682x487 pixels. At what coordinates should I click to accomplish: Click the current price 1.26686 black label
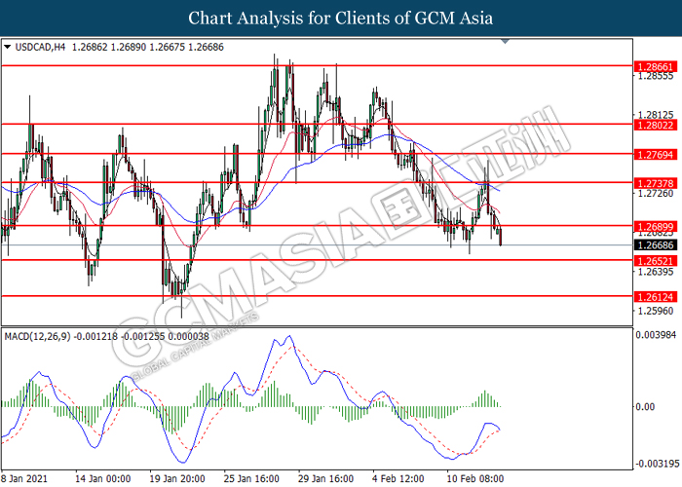(656, 245)
